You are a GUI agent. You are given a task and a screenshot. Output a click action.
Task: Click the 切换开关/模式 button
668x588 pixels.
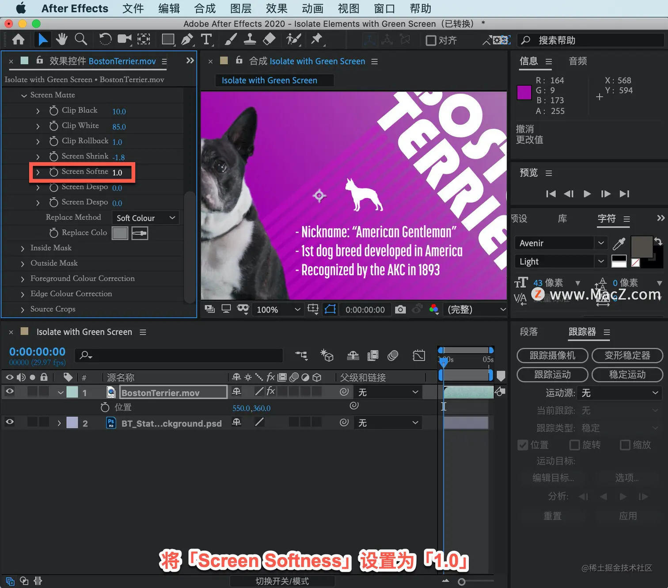[x=282, y=581]
